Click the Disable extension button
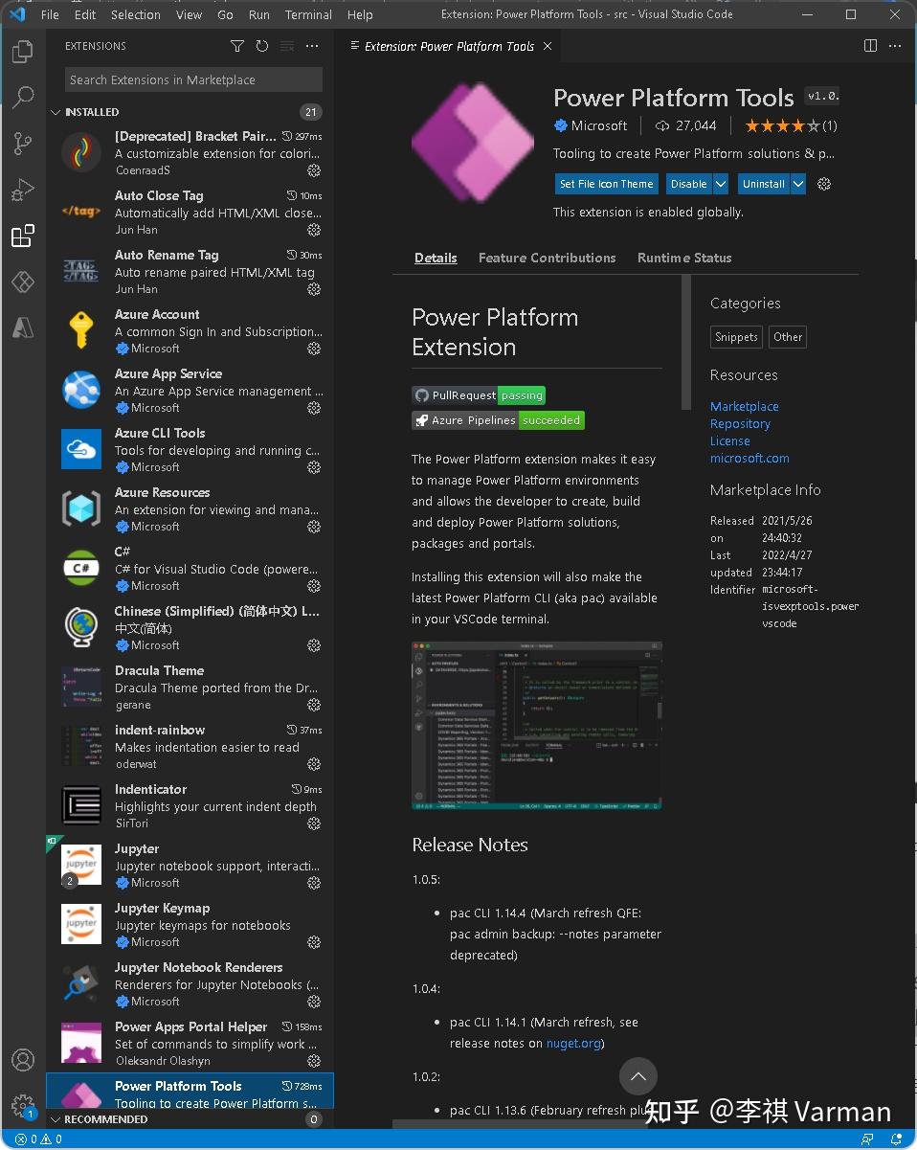The image size is (917, 1150). click(x=688, y=184)
